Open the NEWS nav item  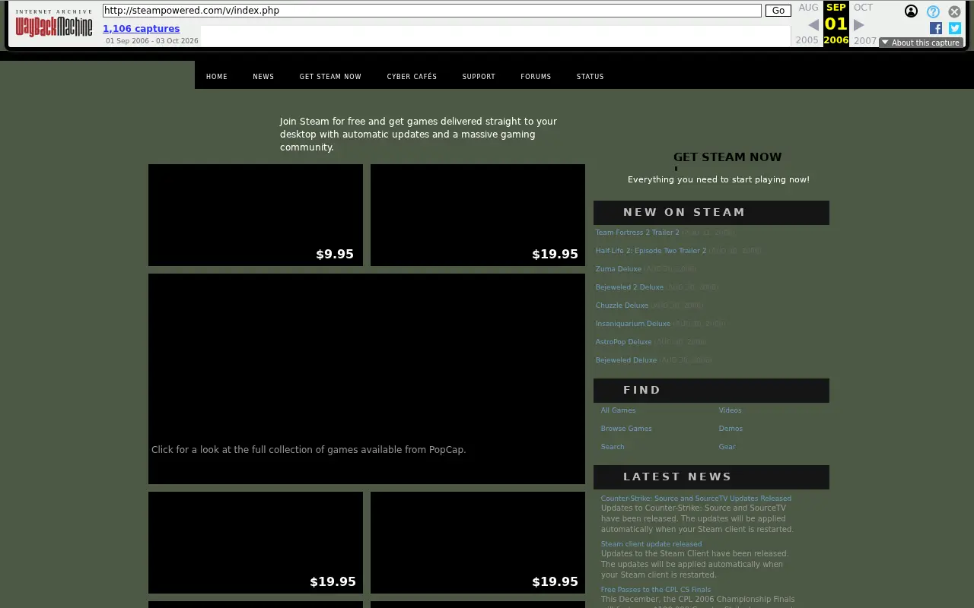263,77
